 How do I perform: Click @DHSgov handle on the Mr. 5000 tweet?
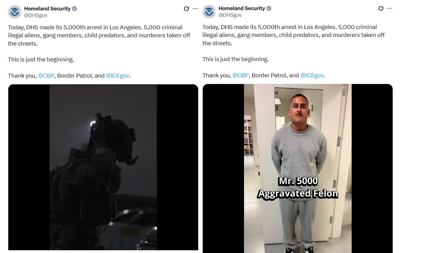coord(230,15)
